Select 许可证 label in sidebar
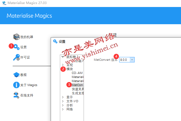181x121 pixels. pyautogui.click(x=25, y=57)
